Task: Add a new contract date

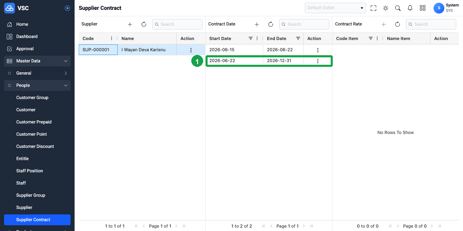Action: (257, 24)
